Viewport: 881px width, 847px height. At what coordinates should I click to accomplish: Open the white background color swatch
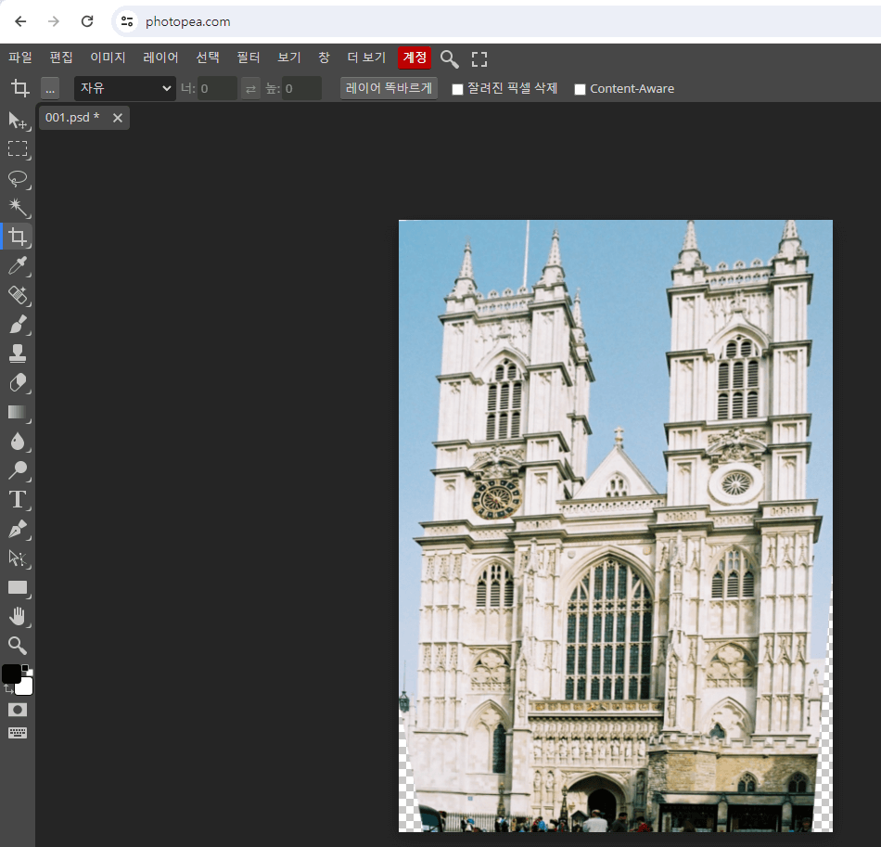click(26, 687)
